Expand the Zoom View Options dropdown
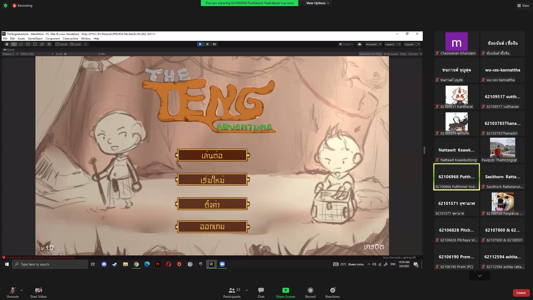The image size is (533, 300). pos(317,3)
